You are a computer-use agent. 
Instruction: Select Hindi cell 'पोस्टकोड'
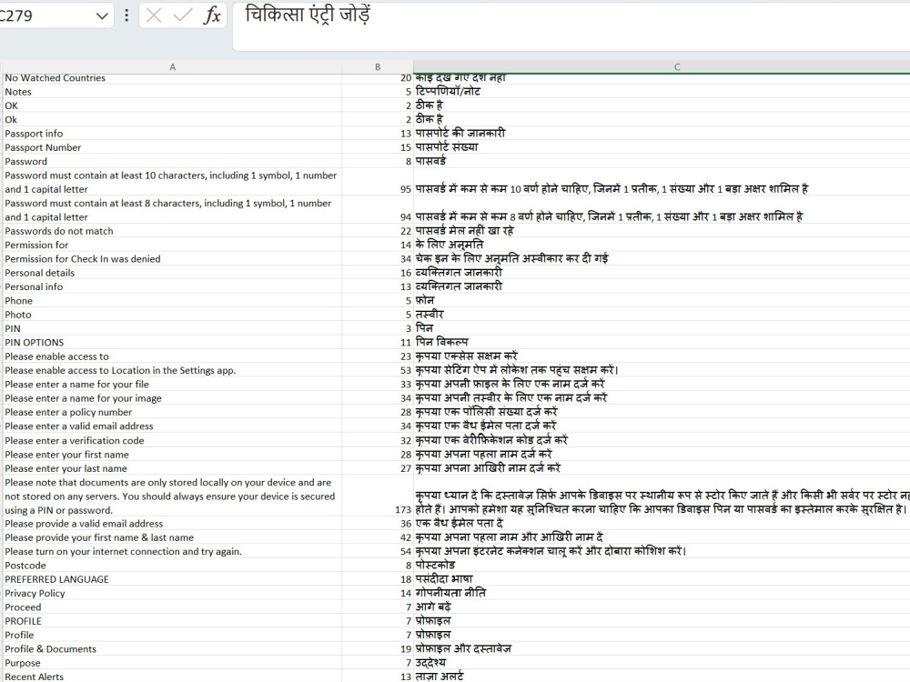tap(662, 565)
